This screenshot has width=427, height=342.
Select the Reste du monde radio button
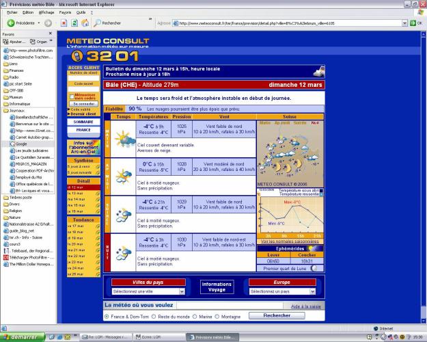tap(154, 317)
